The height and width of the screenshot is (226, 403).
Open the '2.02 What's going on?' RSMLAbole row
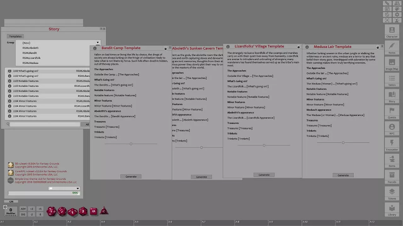pos(49,71)
